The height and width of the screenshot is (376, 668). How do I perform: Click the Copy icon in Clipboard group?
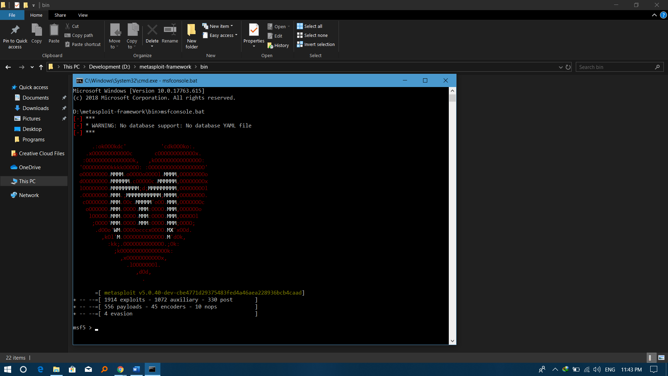[x=37, y=30]
